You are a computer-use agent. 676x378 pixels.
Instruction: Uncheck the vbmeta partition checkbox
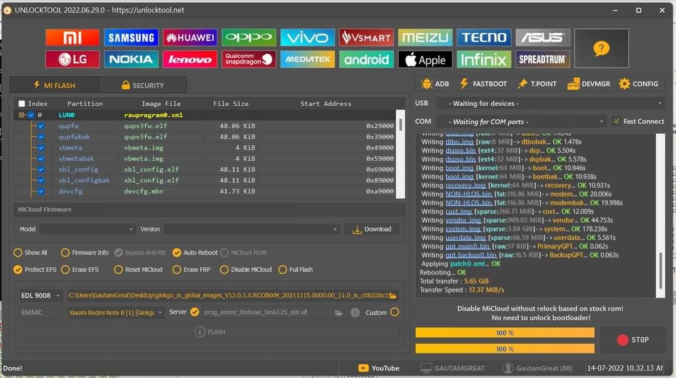coord(41,148)
